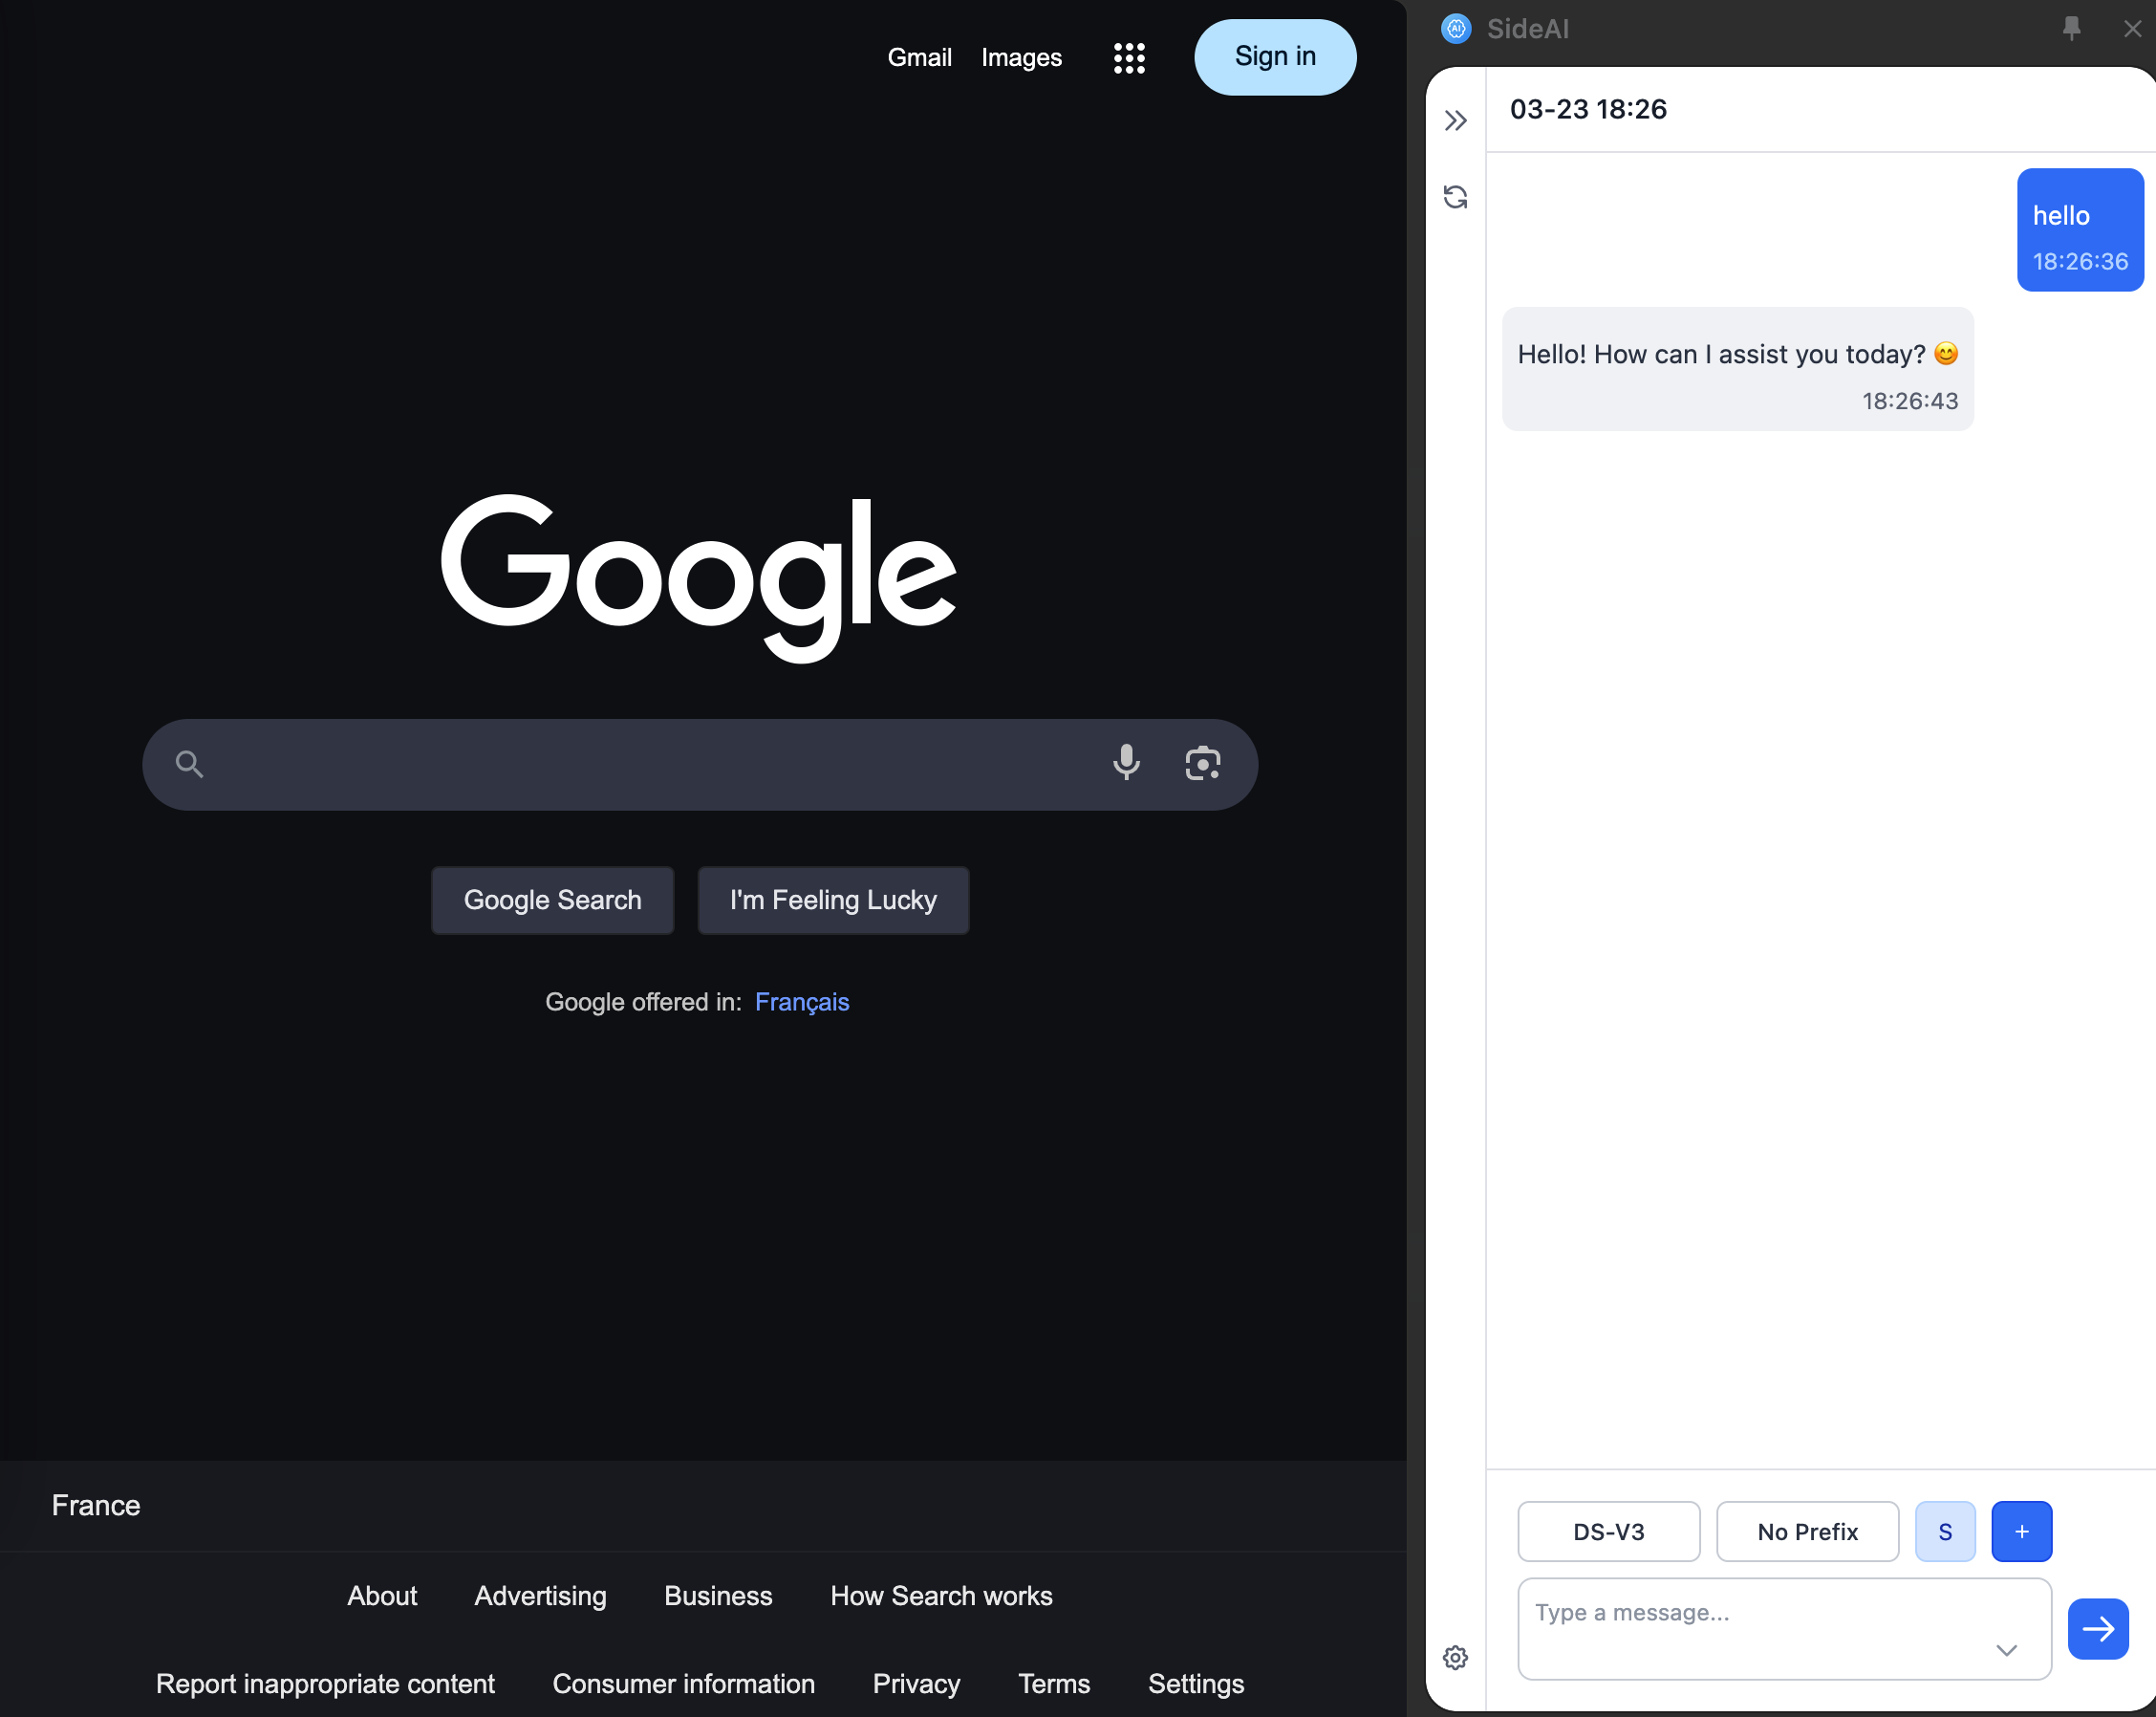Open Google Lens camera search icon

1202,764
